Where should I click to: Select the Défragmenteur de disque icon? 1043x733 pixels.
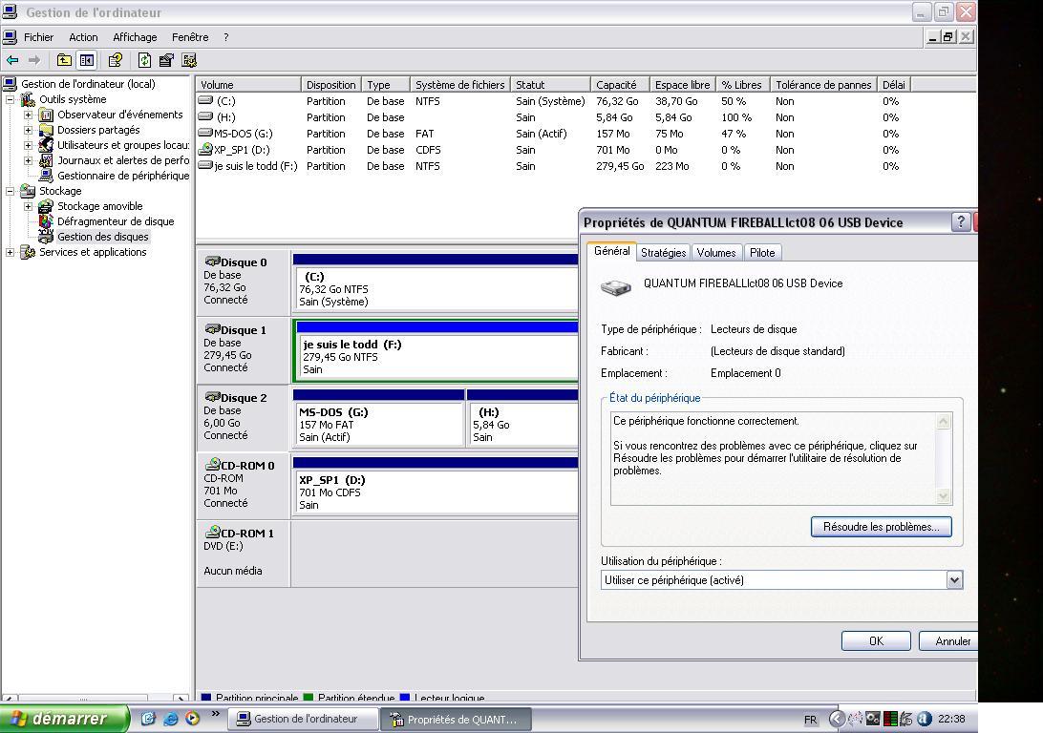coord(46,221)
